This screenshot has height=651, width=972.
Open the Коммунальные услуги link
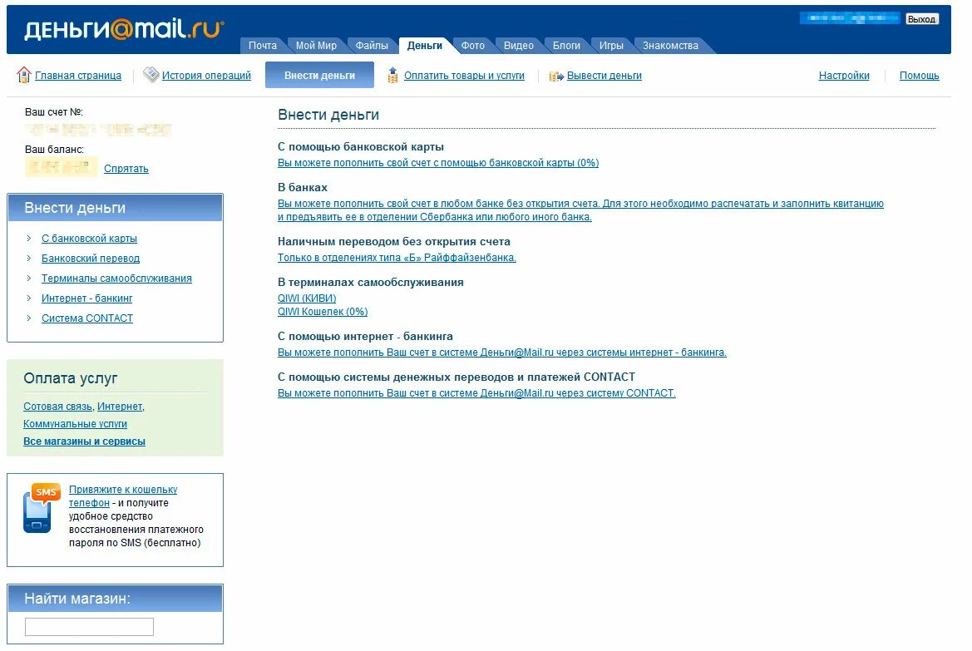[x=75, y=424]
